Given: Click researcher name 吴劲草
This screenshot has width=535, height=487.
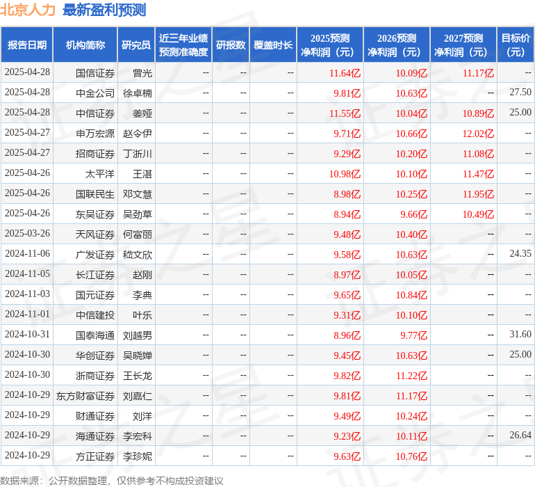Looking at the screenshot, I should pyautogui.click(x=138, y=214).
